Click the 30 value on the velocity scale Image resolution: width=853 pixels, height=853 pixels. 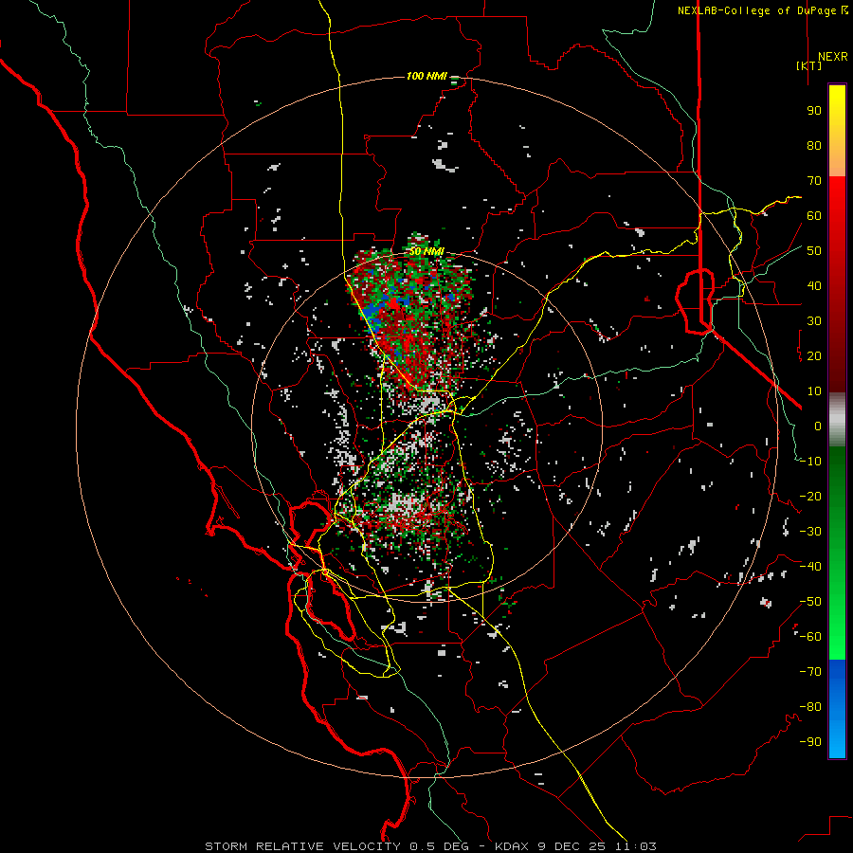(x=814, y=321)
